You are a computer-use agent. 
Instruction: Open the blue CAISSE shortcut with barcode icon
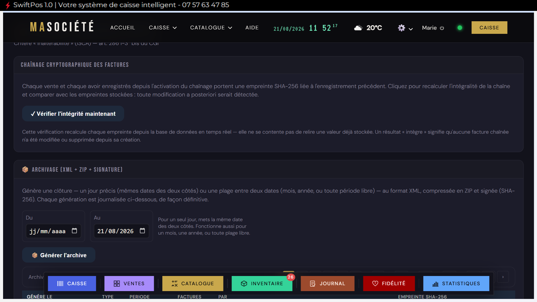tap(72, 284)
